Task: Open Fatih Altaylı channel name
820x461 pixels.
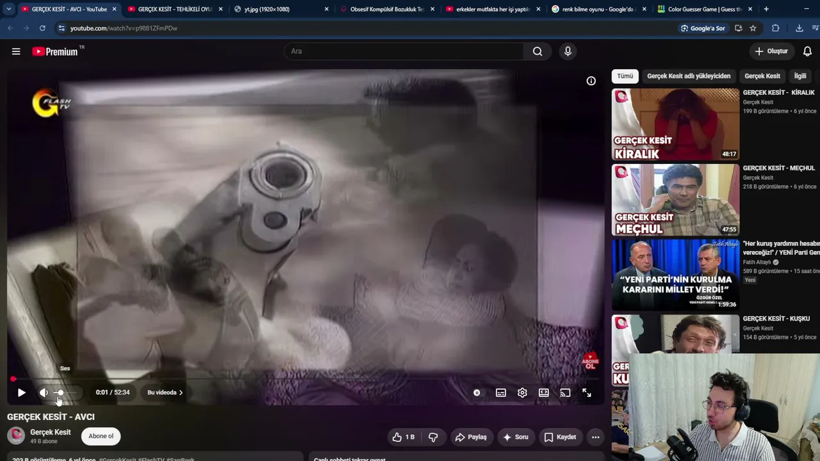Action: 757,263
